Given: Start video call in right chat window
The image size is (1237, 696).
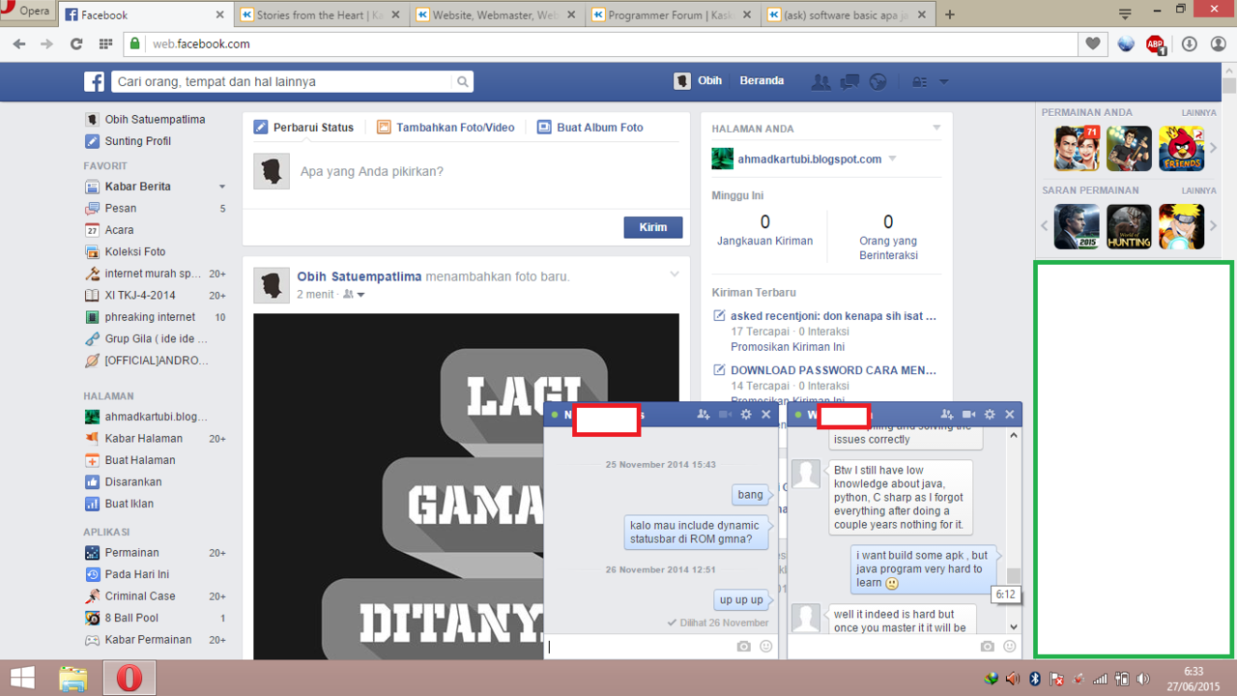Looking at the screenshot, I should click(968, 415).
